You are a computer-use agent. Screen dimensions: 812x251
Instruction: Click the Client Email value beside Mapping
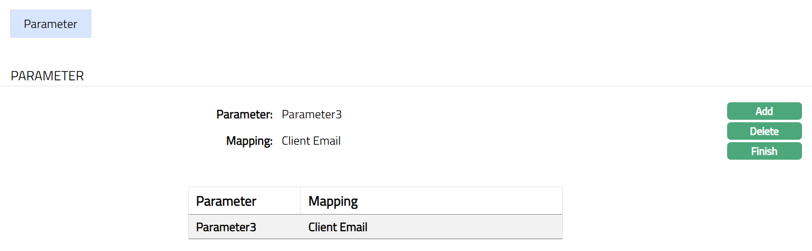pos(311,141)
